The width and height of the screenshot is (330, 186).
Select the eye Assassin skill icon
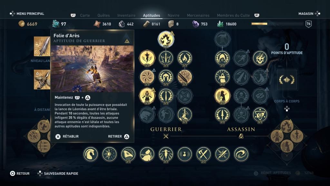coord(260,115)
